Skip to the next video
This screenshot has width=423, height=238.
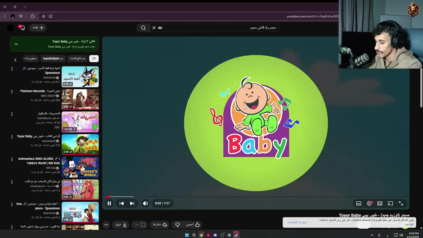click(x=132, y=203)
